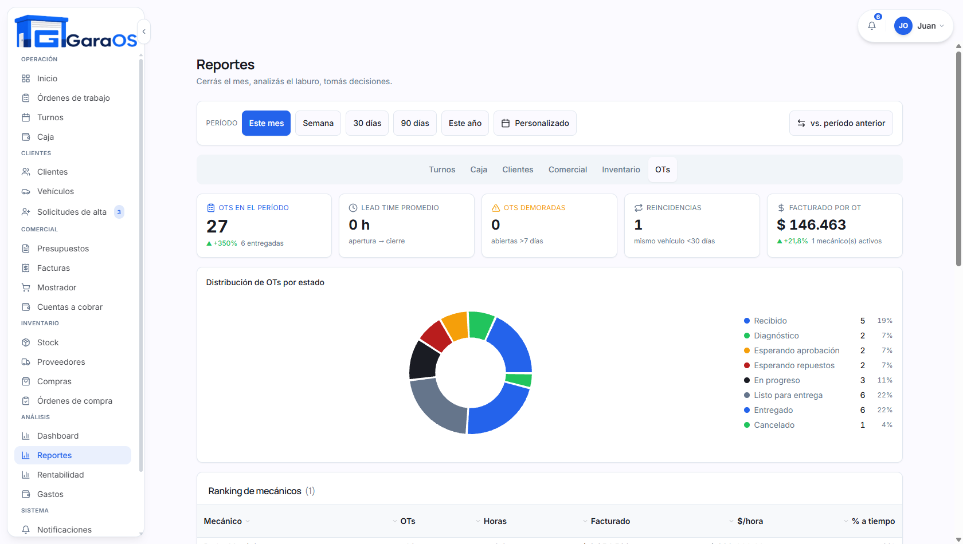The height and width of the screenshot is (544, 963).
Task: Click the Mostrador cart icon
Action: 26,287
